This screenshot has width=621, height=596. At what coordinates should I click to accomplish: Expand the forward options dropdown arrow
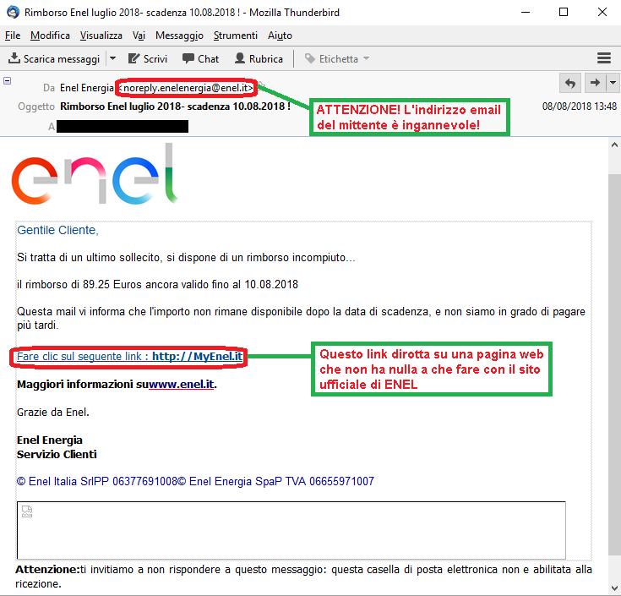click(613, 83)
